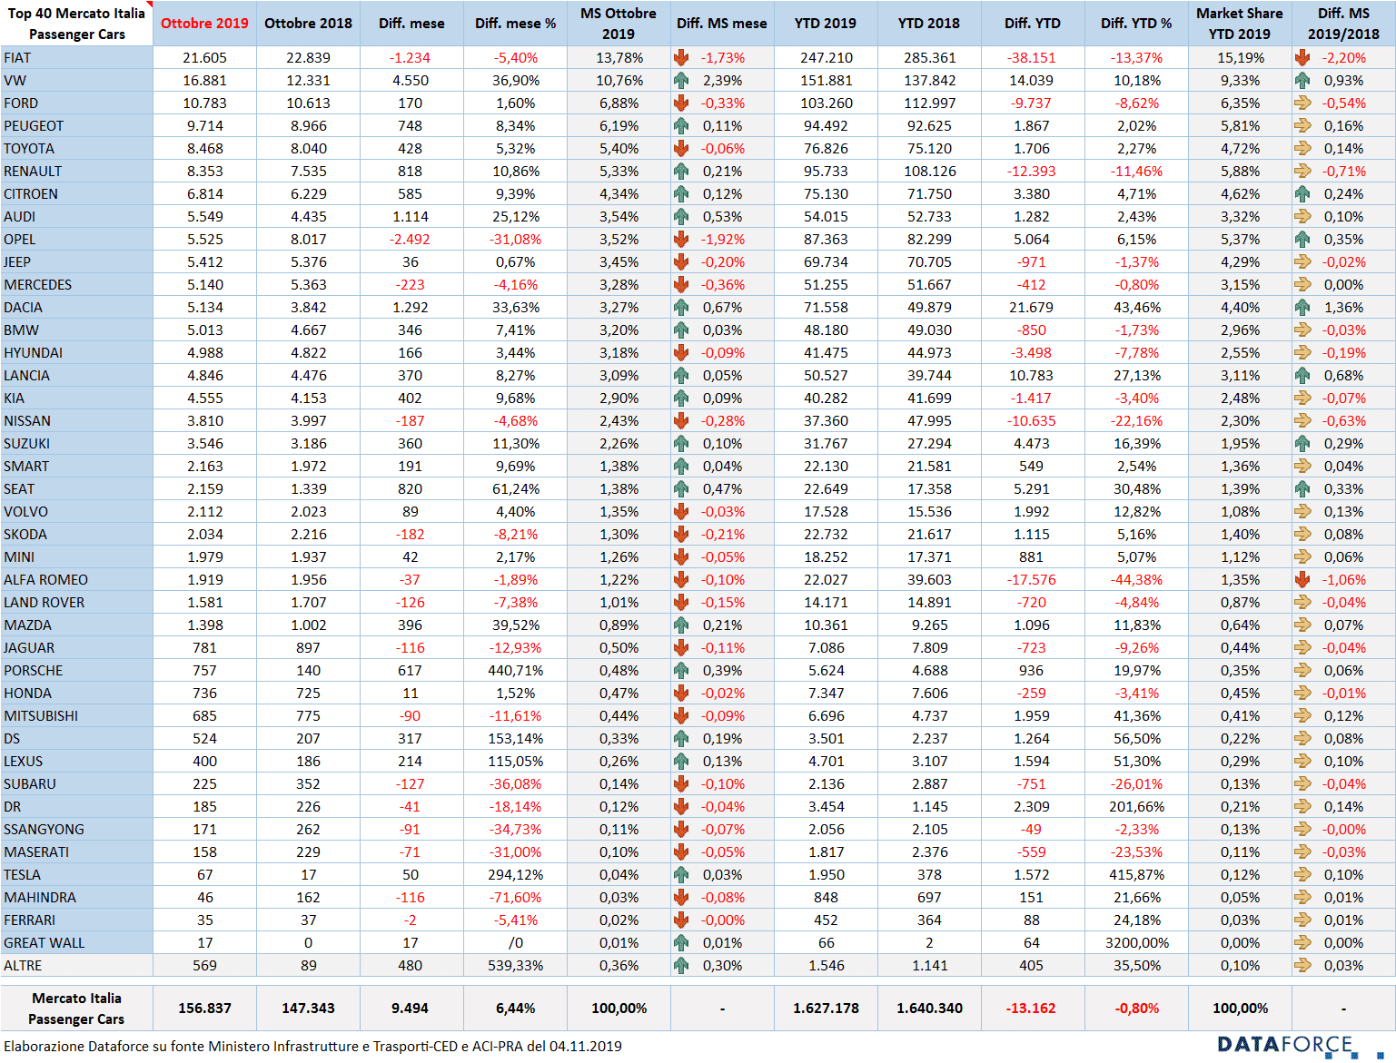The width and height of the screenshot is (1396, 1063).
Task: Click the Mercato Italia Passenger Cars total label
Action: [x=76, y=1008]
